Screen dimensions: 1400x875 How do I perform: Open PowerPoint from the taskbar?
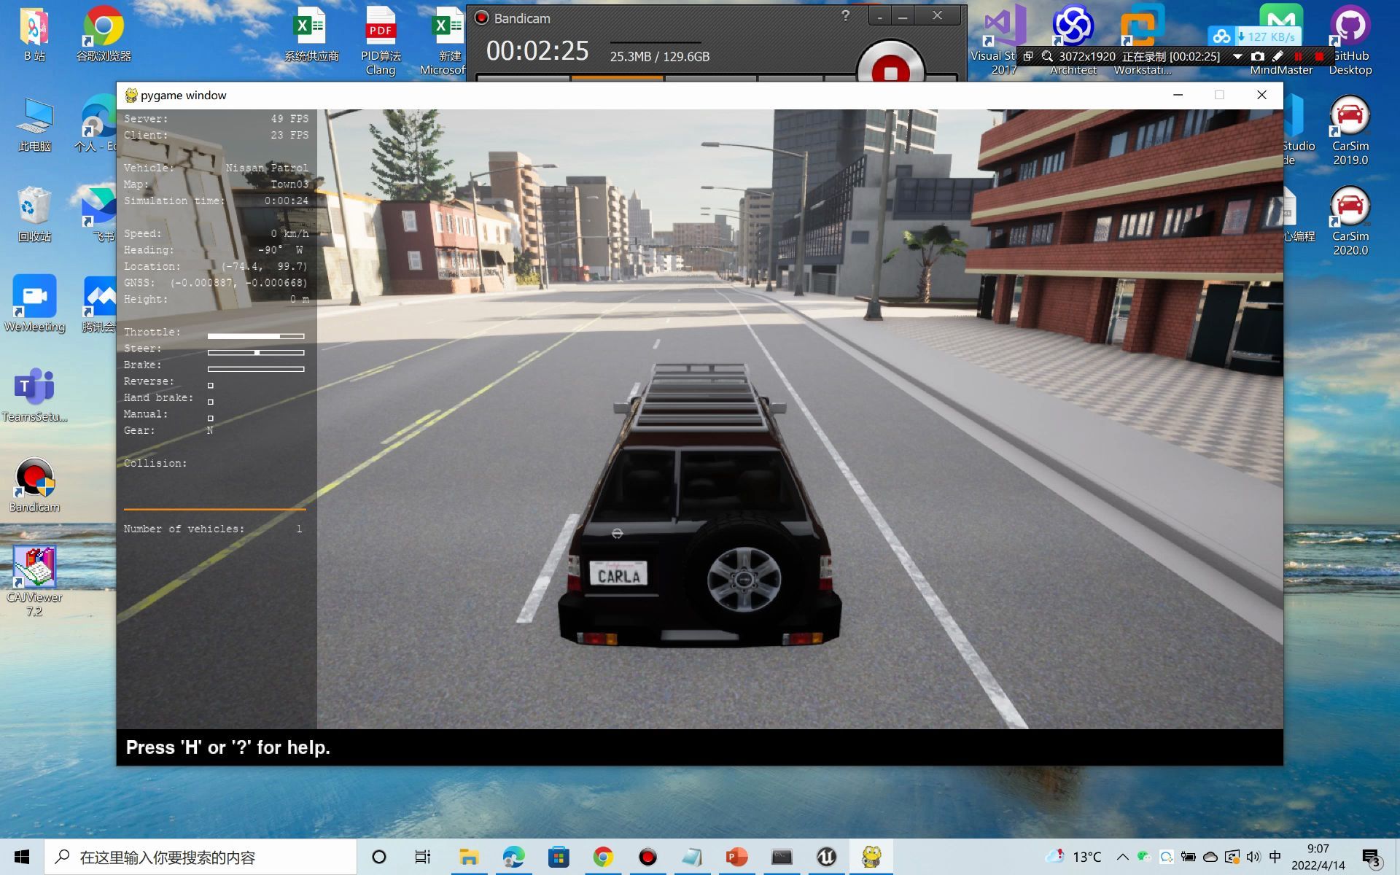tap(736, 857)
